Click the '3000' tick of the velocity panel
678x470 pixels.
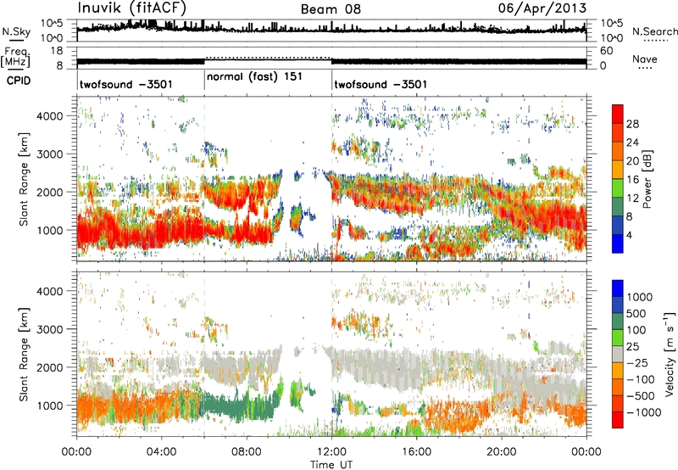tap(50, 329)
